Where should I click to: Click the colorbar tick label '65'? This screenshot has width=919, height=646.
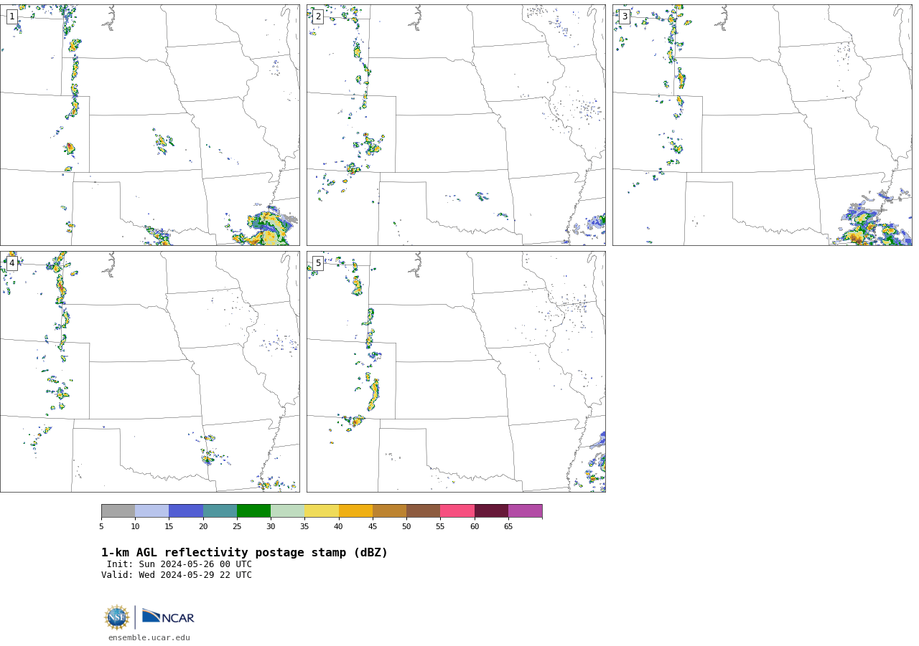508,527
